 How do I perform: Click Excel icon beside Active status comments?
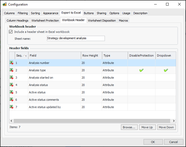[x=12, y=100]
